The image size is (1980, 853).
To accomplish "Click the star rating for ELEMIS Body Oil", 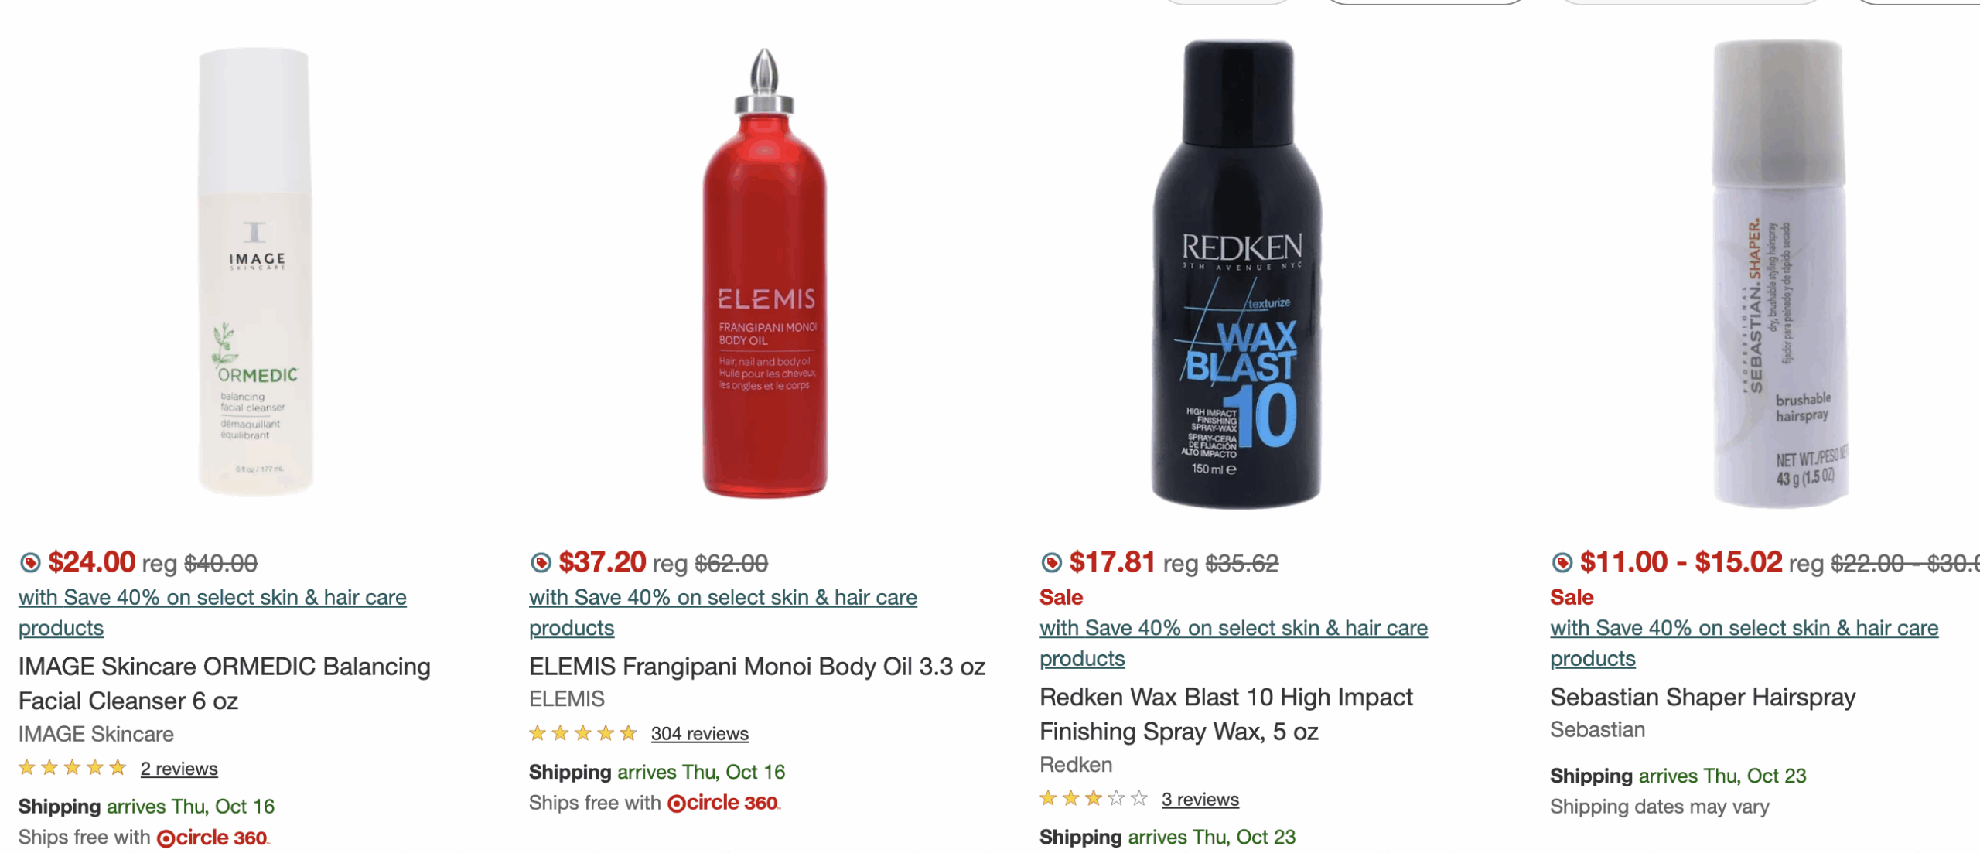I will (x=582, y=733).
